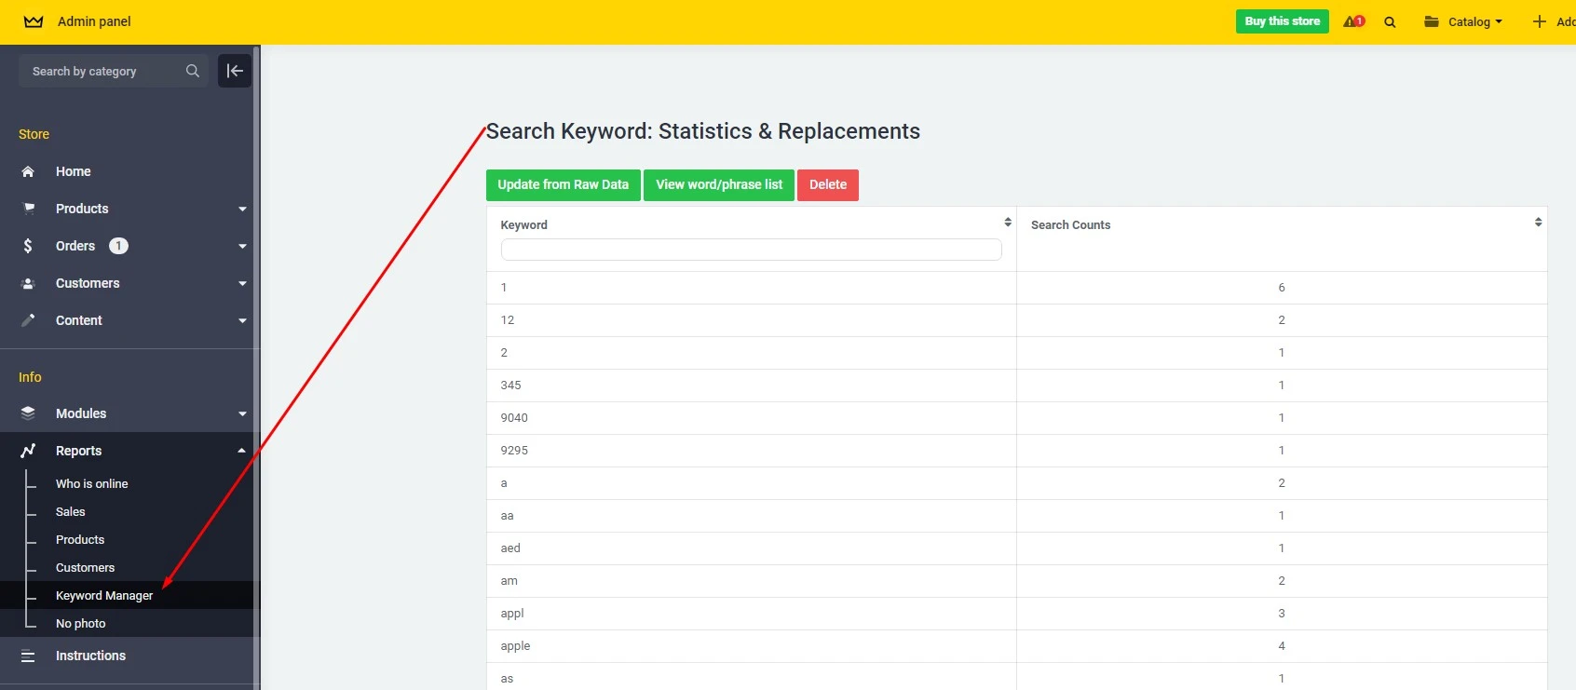
Task: Click the magnifier icon in the category search
Action: click(193, 71)
